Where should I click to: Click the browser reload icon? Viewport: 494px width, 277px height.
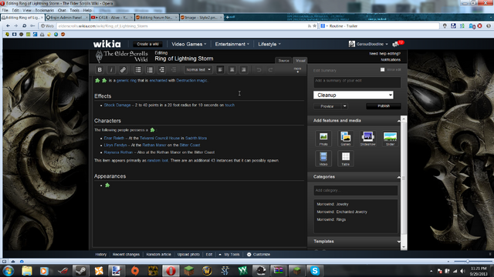[x=24, y=25]
